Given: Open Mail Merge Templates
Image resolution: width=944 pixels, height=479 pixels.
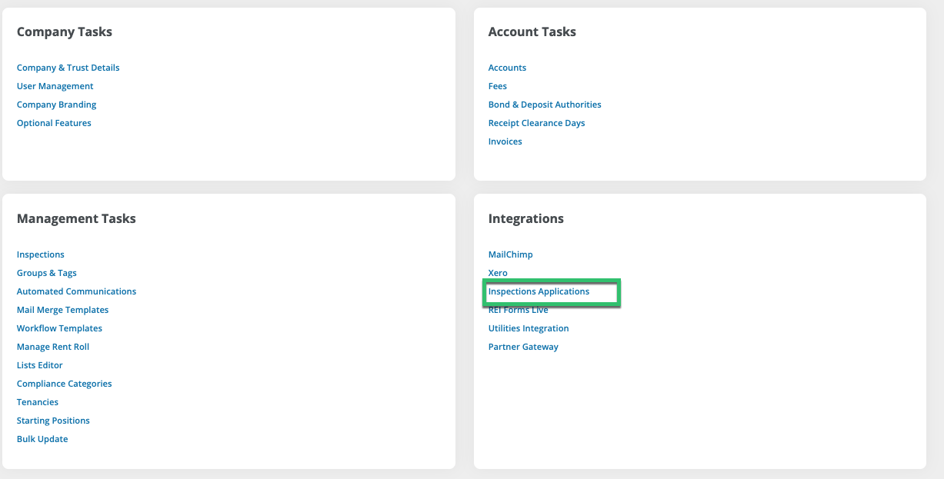Looking at the screenshot, I should (x=62, y=310).
